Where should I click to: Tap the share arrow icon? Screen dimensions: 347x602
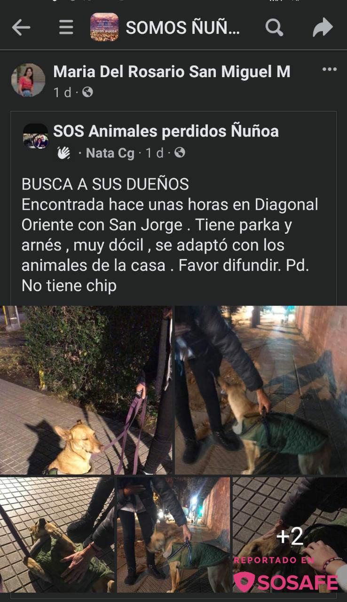[323, 28]
